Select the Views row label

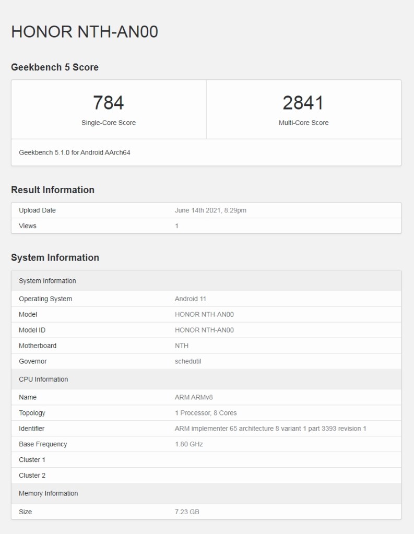[x=28, y=226]
